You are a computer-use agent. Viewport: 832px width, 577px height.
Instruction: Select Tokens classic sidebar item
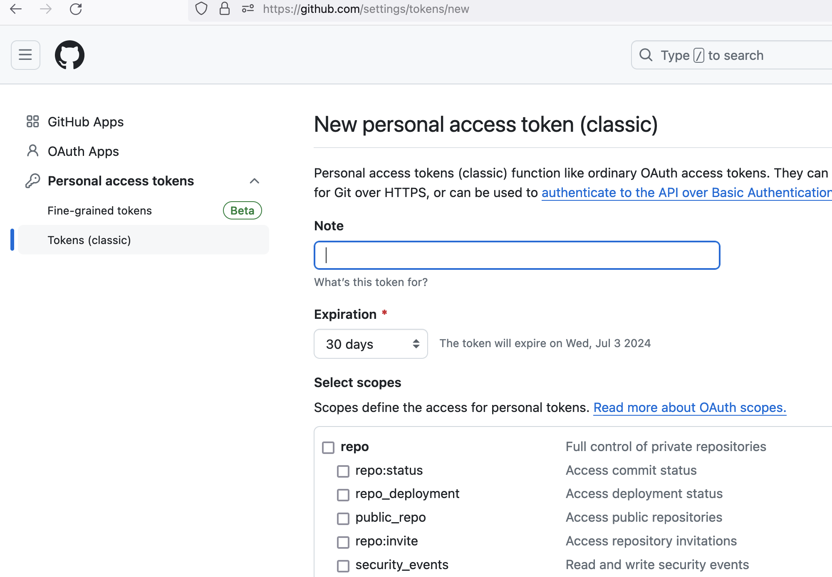tap(89, 240)
